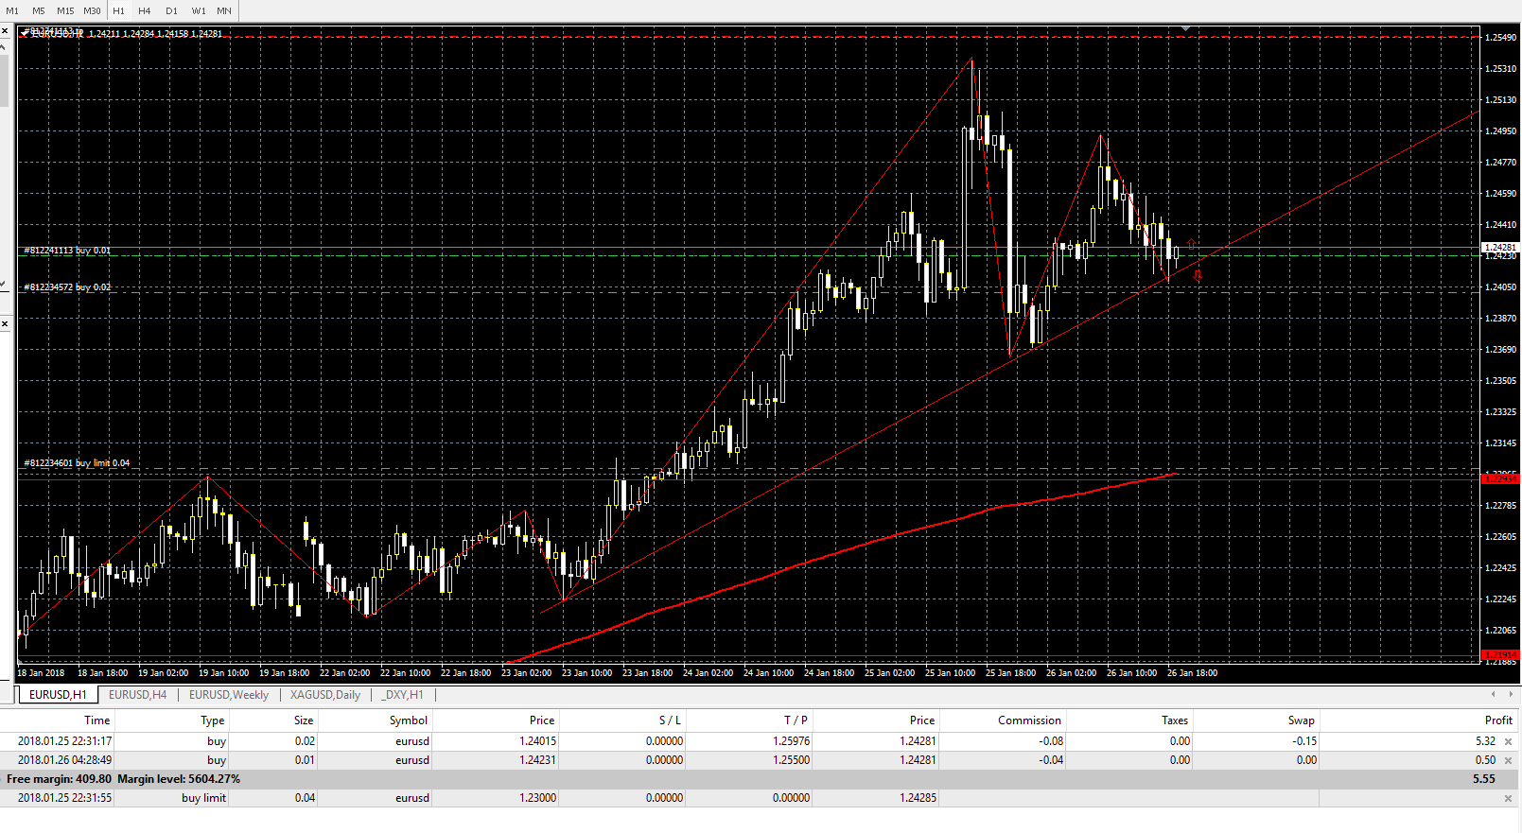Viewport: 1522px width, 833px height.
Task: Open the EURUSD,H1 chart tab
Action: pyautogui.click(x=58, y=695)
